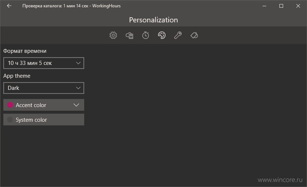This screenshot has width=307, height=187.
Task: Open the Формат времени combo box
Action: click(44, 63)
